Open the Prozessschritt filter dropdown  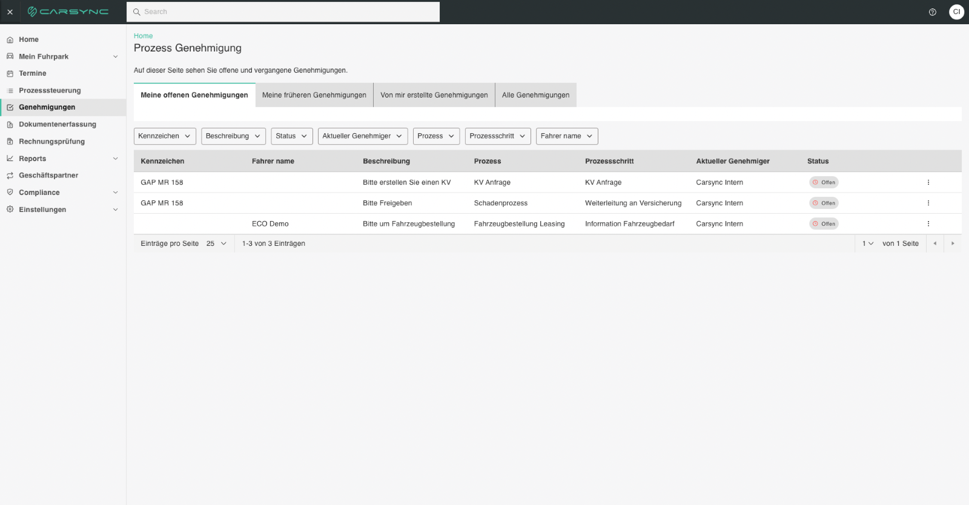(498, 136)
